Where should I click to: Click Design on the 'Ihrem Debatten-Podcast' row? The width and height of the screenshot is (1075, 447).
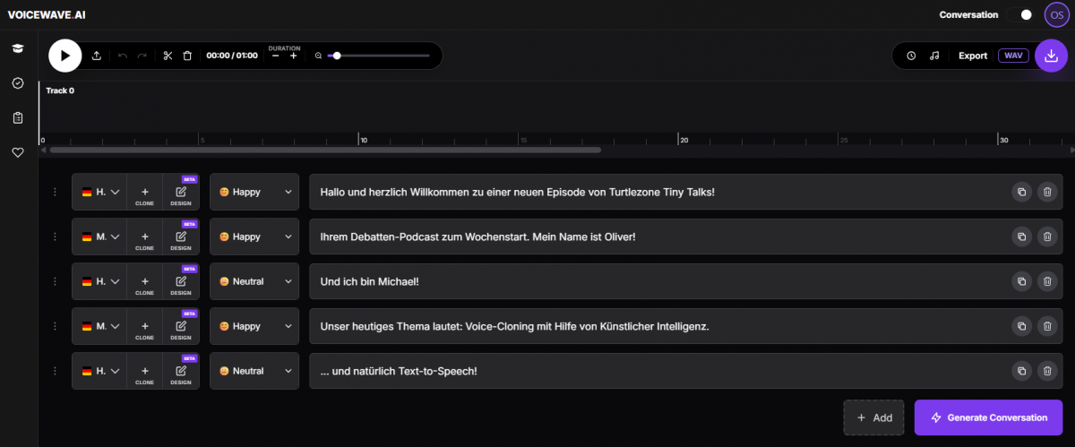pos(181,238)
